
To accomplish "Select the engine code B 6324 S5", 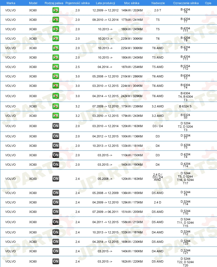I will coord(185,116).
